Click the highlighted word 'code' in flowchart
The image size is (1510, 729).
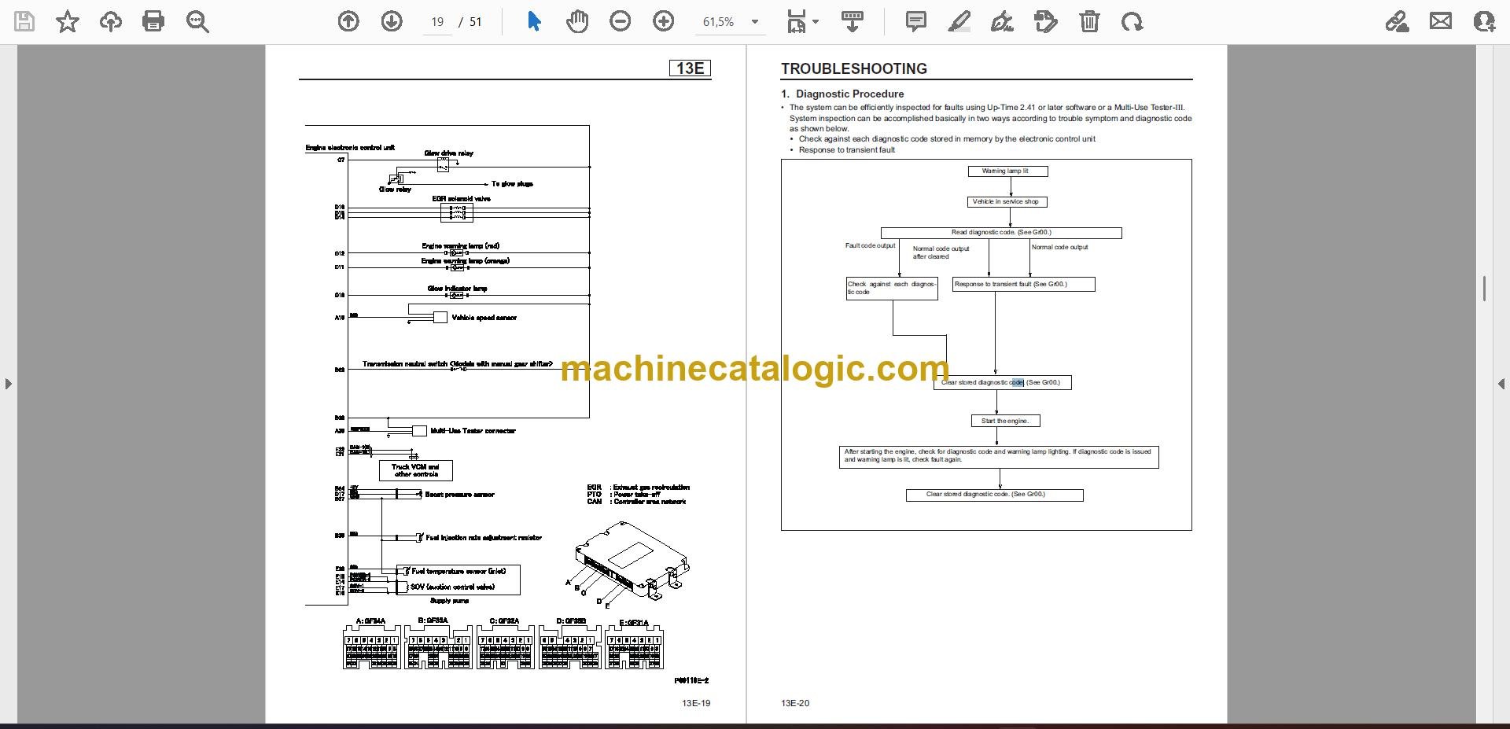[x=1017, y=382]
